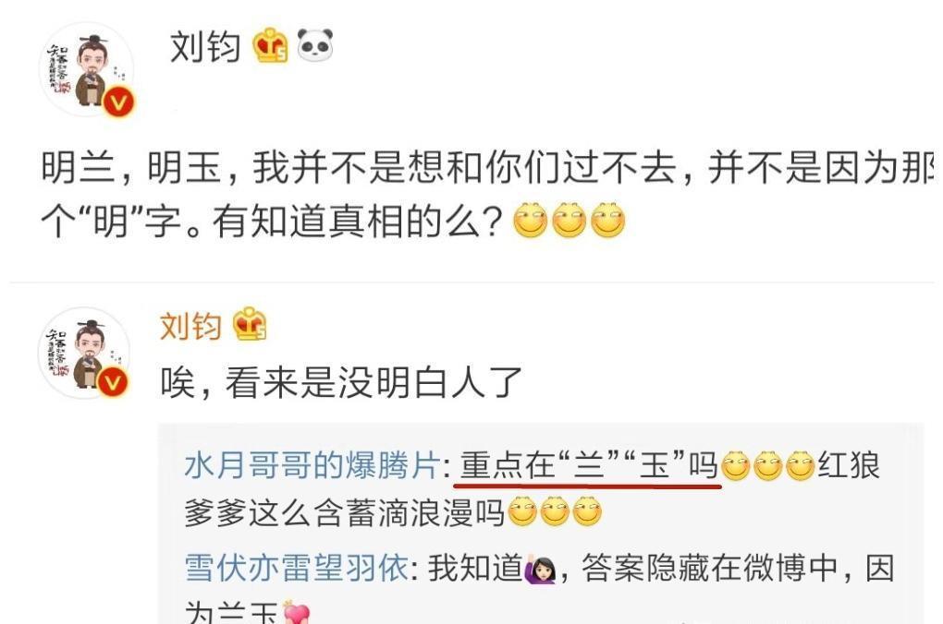
Task: Click the crown membership badge beside top 刘钧
Action: tap(269, 46)
